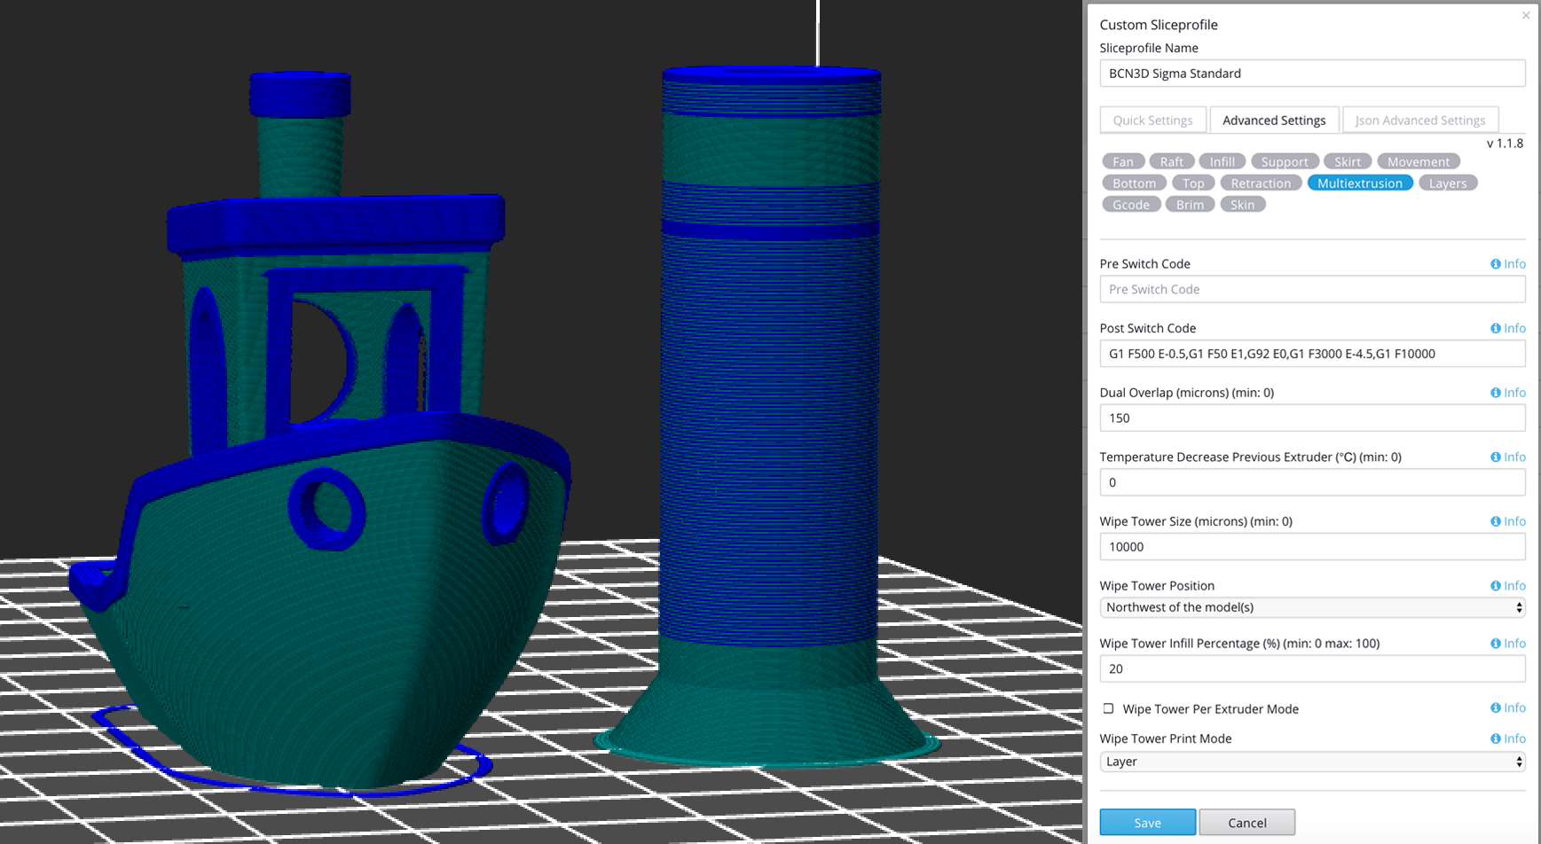Select the Skirt settings category
This screenshot has height=844, width=1541.
click(x=1347, y=161)
